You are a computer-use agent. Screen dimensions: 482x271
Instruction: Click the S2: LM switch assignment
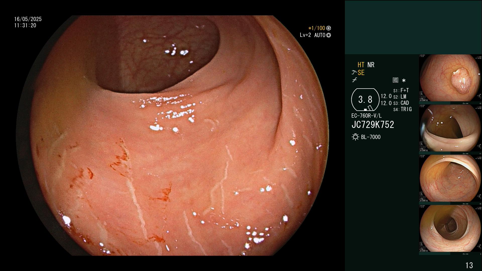click(x=400, y=97)
